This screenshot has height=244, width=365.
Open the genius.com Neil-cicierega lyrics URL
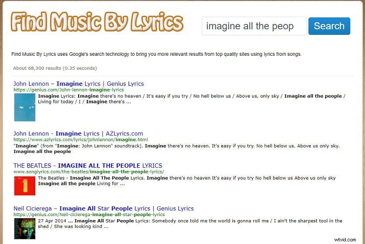click(89, 214)
